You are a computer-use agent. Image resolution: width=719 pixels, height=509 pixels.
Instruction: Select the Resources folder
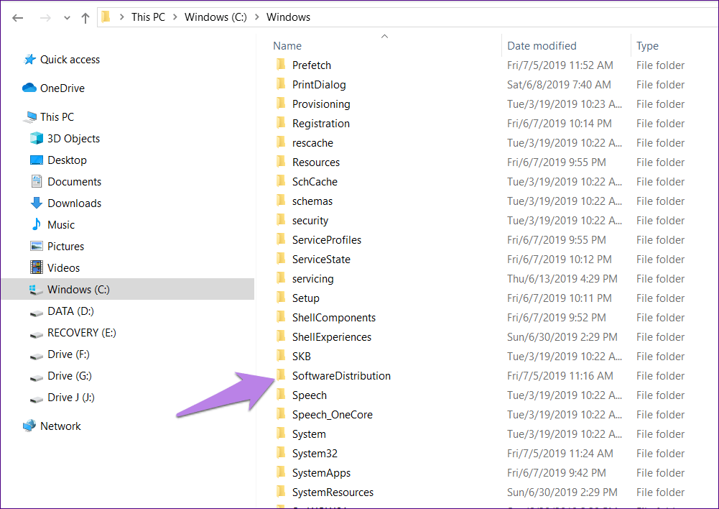tap(316, 162)
